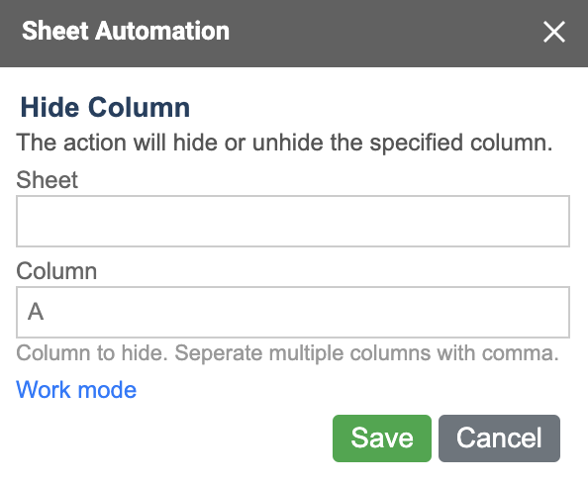Click the column helper text about commas
The image size is (588, 485).
[x=287, y=353]
